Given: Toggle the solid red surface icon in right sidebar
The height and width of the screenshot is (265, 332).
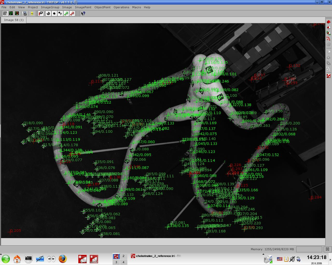Looking at the screenshot, I should point(328,22).
